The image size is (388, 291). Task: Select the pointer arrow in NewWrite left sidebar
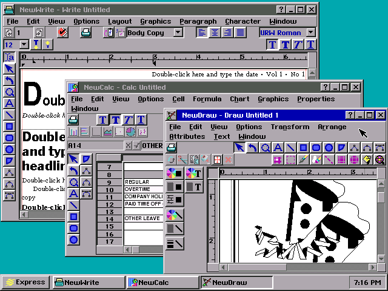point(9,69)
